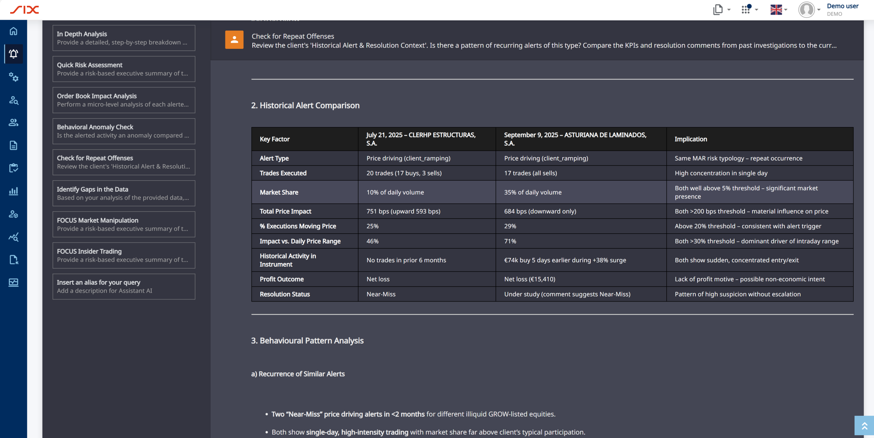Click the SIX logo

25,10
